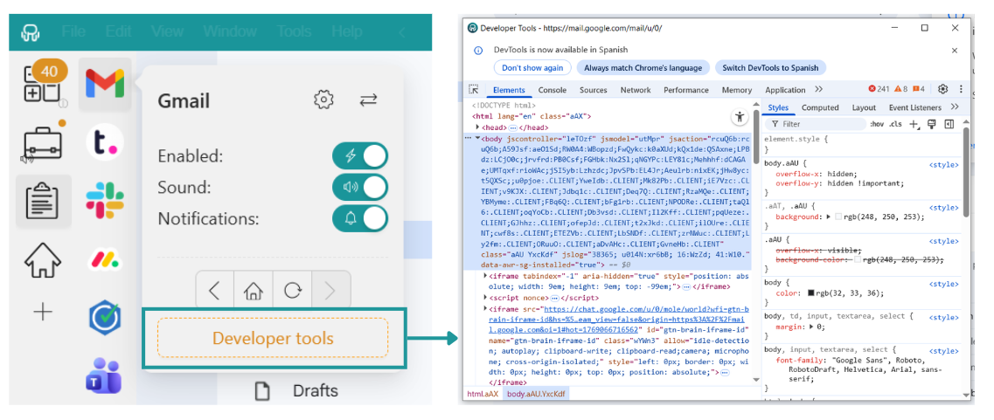Click the app logo in the menu bar
This screenshot has height=420, width=994.
click(x=30, y=31)
